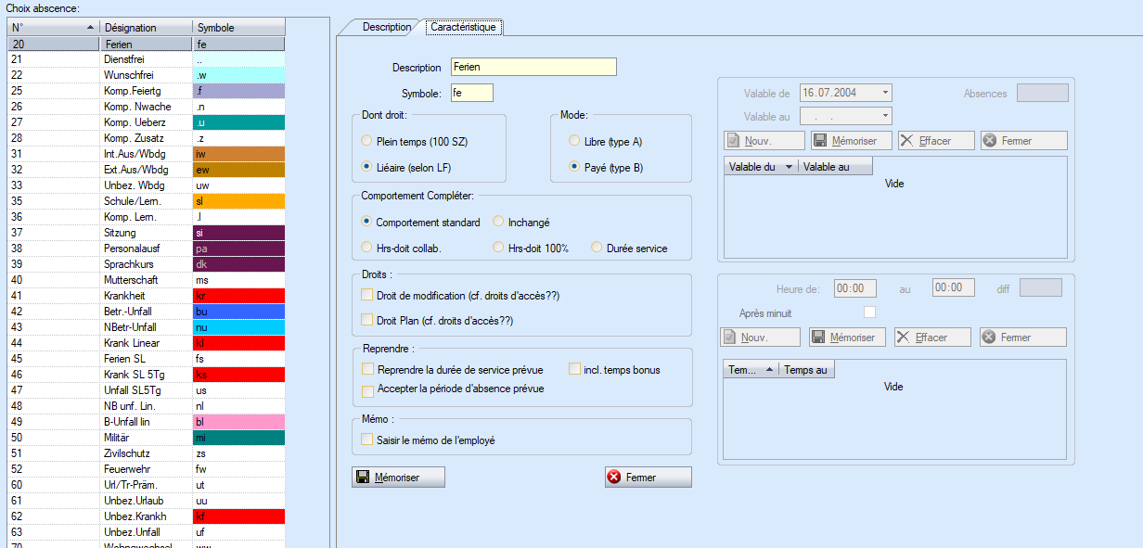Toggle the Après minuit checkbox
The width and height of the screenshot is (1143, 548).
(869, 312)
